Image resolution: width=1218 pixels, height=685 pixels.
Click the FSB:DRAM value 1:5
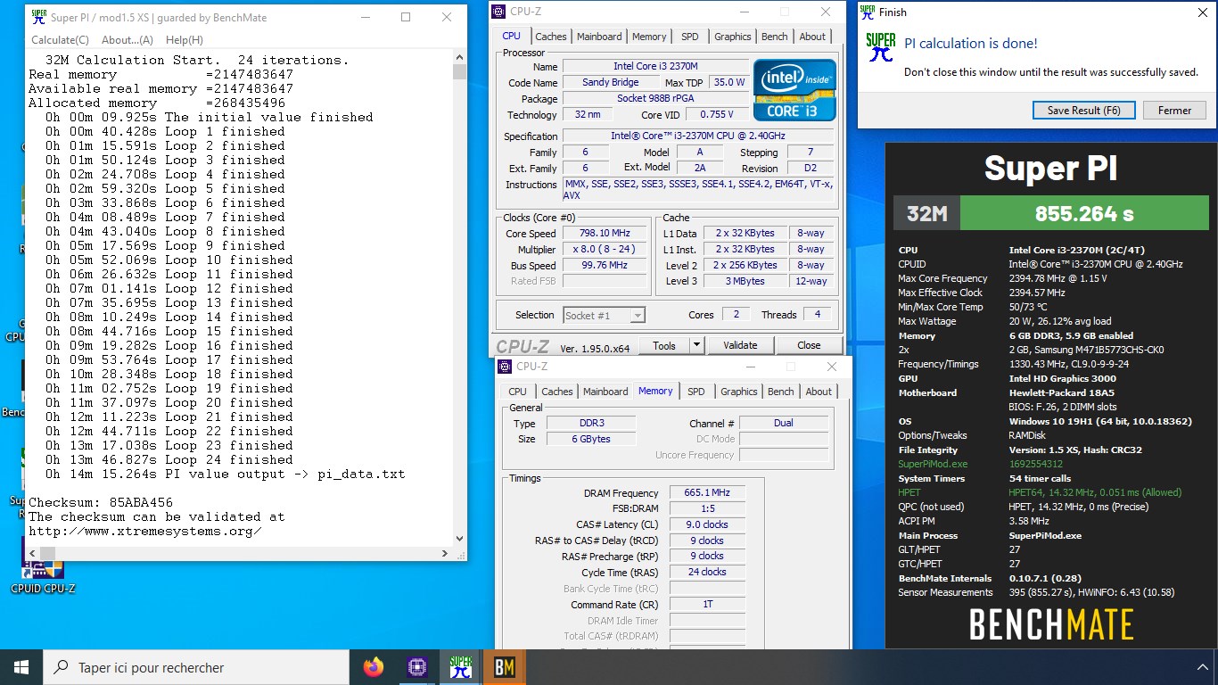707,508
